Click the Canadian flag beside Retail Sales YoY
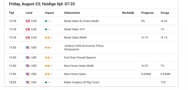The height and width of the screenshot is (90, 188). pos(28,29)
